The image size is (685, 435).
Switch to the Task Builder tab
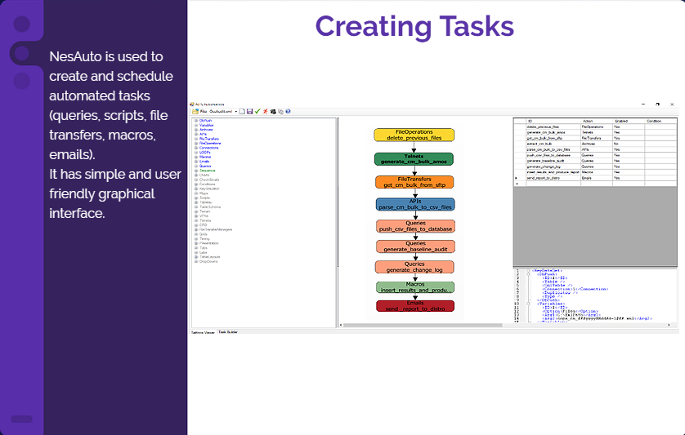228,332
